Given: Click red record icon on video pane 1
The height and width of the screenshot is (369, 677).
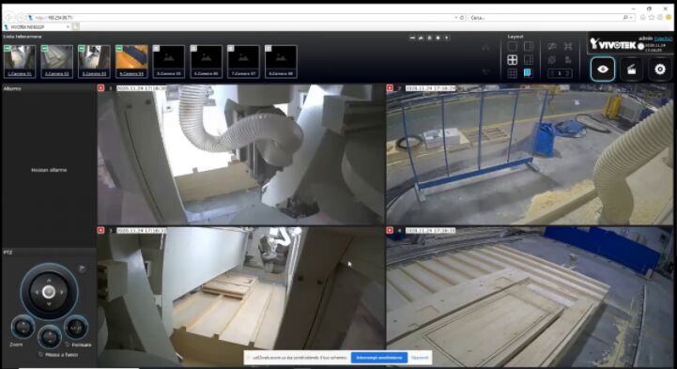Looking at the screenshot, I should (100, 88).
